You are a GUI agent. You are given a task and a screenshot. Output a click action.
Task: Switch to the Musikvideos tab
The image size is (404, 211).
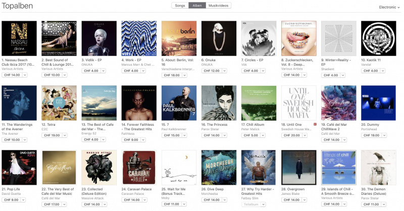tap(218, 6)
